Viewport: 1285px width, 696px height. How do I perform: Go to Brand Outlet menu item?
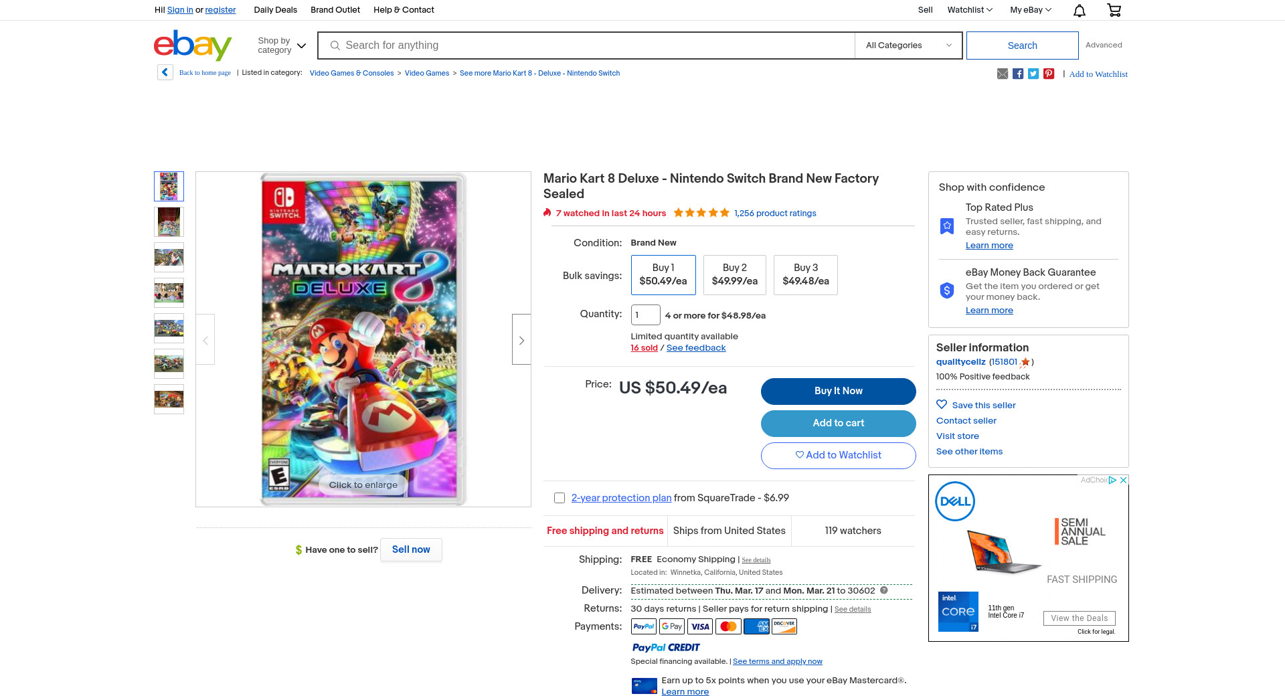point(335,10)
